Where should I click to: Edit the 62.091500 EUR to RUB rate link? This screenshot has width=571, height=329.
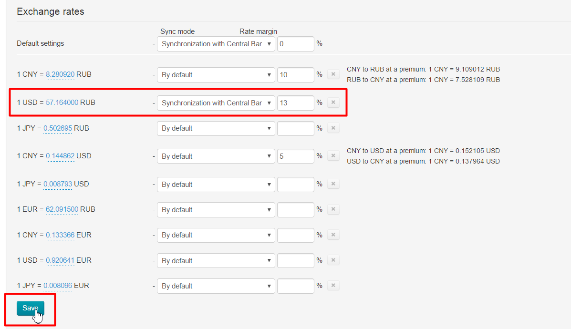pyautogui.click(x=62, y=209)
